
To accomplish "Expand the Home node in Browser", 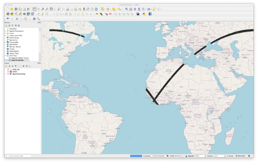I will click(5, 33).
